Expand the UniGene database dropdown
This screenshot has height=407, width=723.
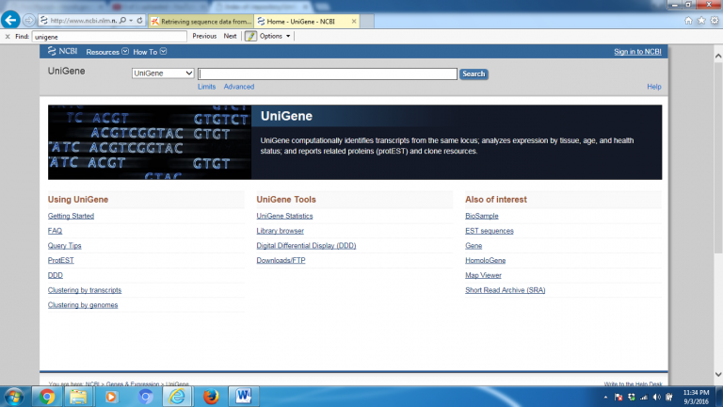click(x=163, y=73)
